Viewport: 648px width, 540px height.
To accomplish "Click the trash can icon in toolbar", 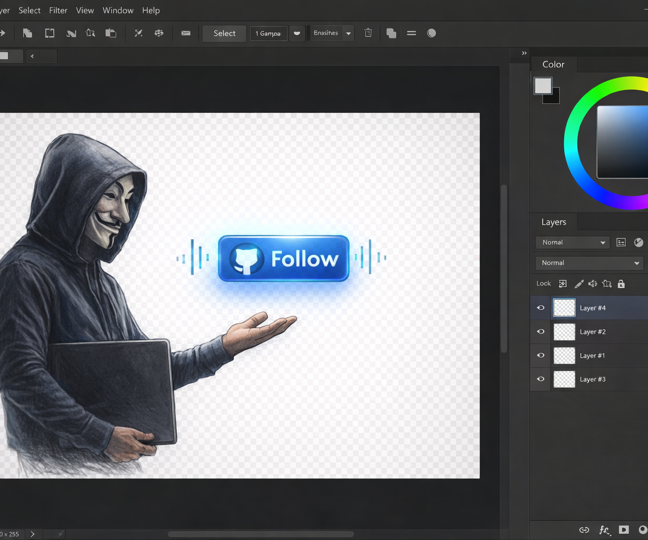I will point(368,33).
